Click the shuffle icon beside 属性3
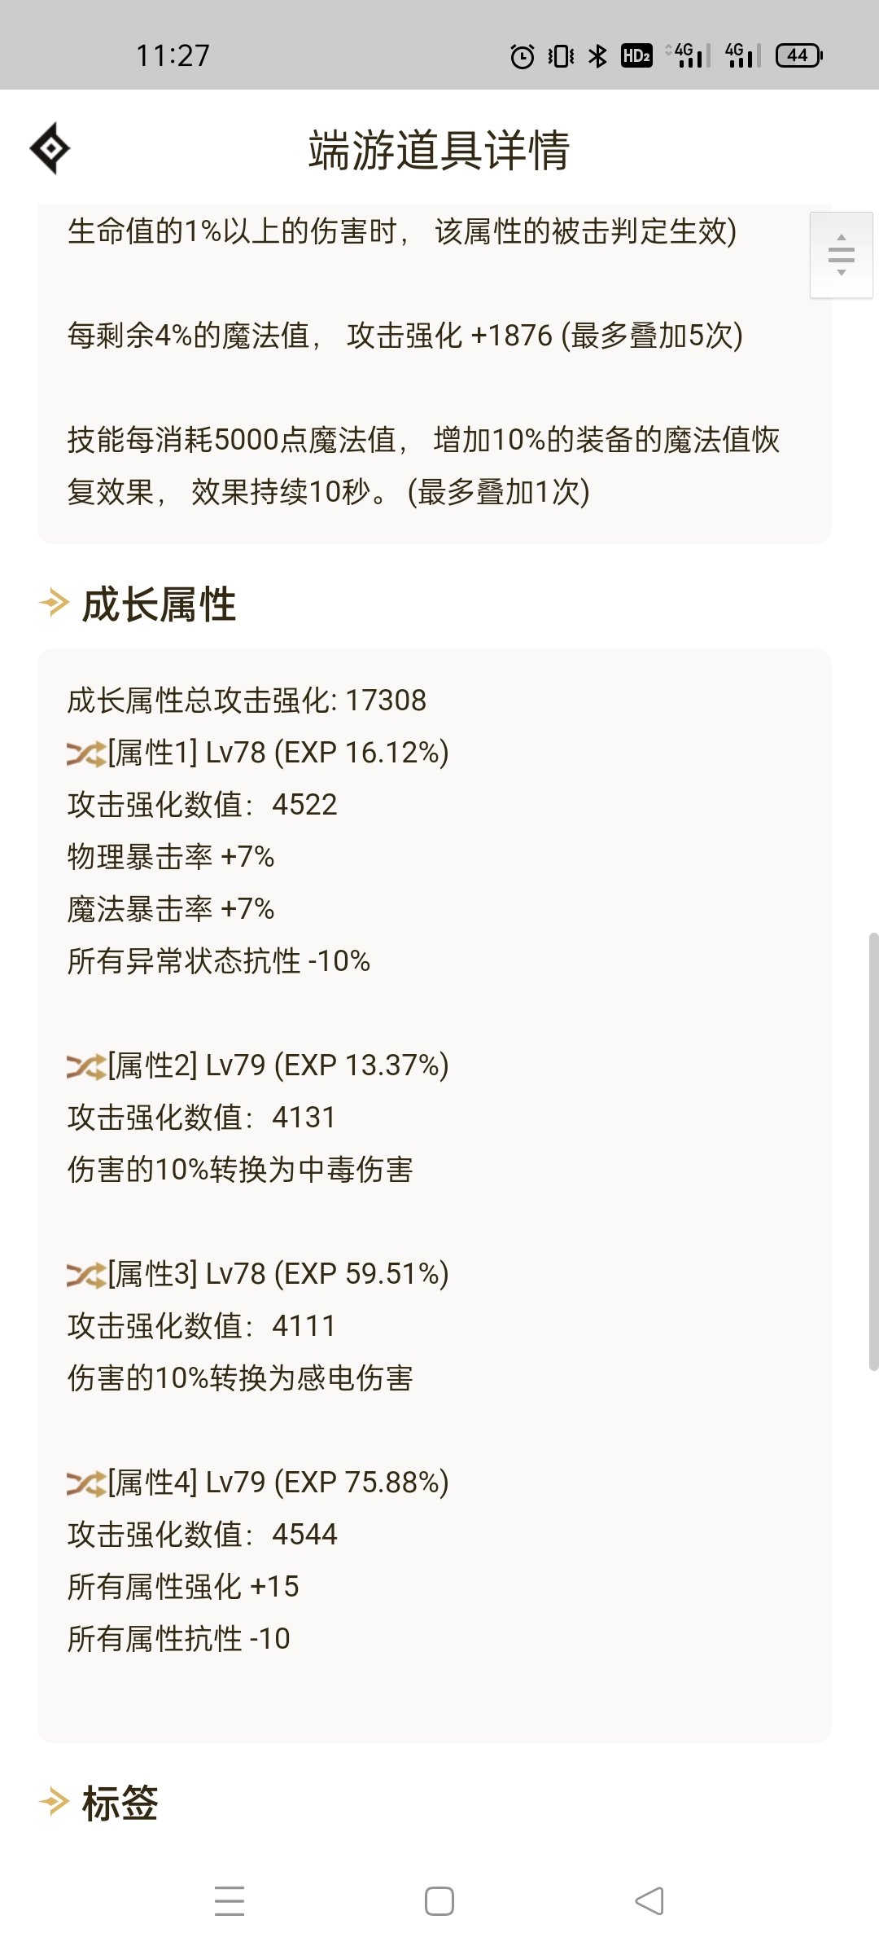The image size is (879, 1955). (86, 1275)
